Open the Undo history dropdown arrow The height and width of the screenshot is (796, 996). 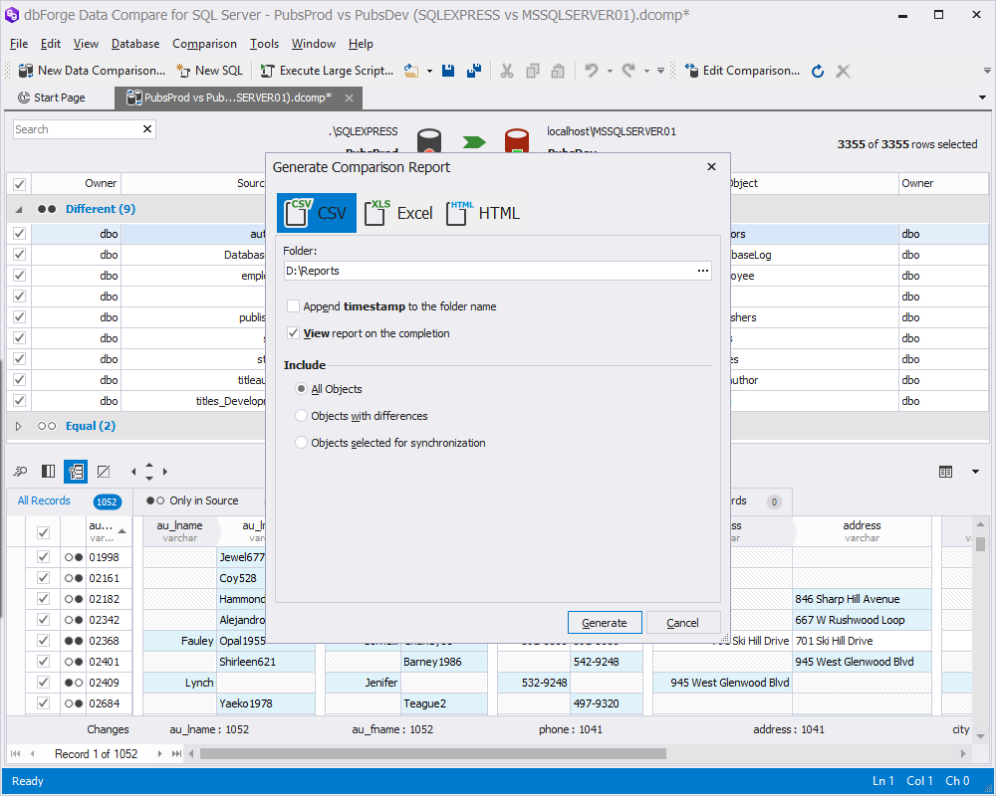(610, 71)
